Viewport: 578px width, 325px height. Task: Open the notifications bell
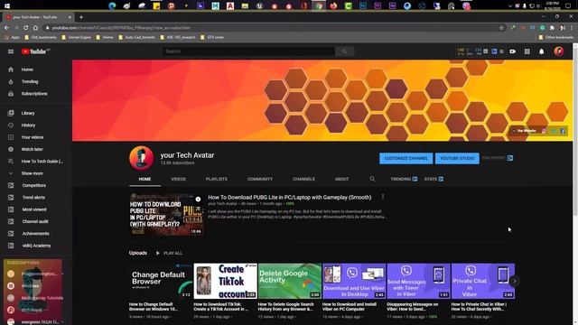pos(542,51)
